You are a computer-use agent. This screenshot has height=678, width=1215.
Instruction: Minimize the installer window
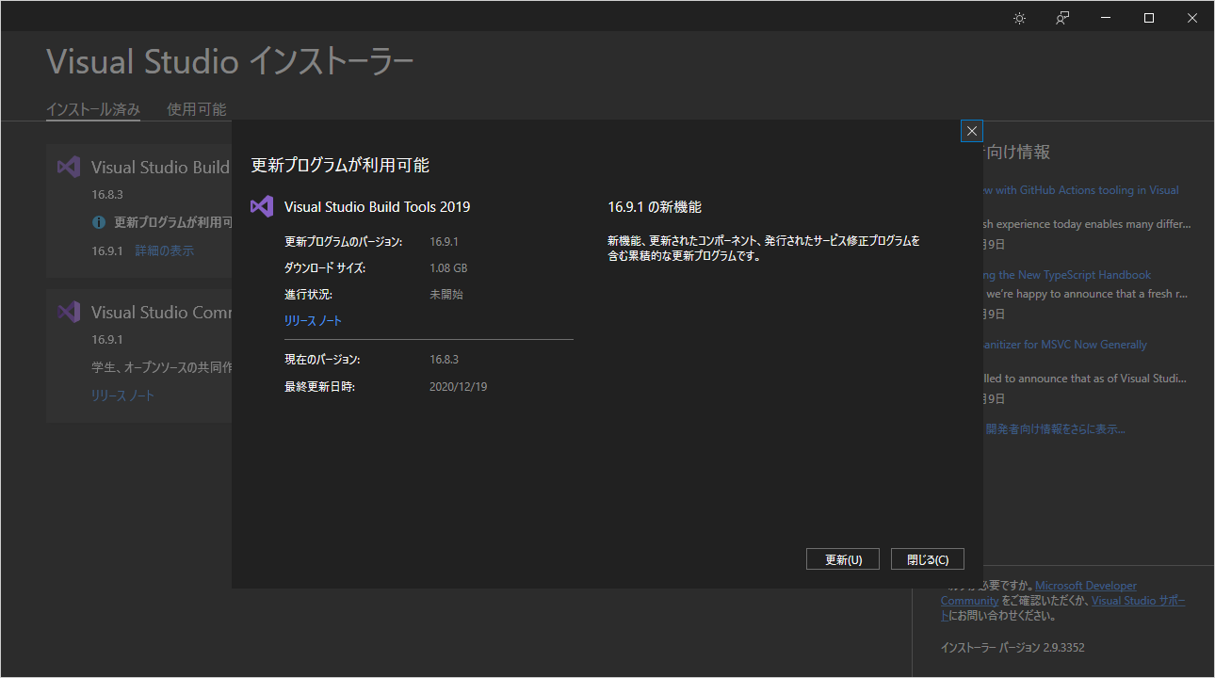pyautogui.click(x=1106, y=18)
